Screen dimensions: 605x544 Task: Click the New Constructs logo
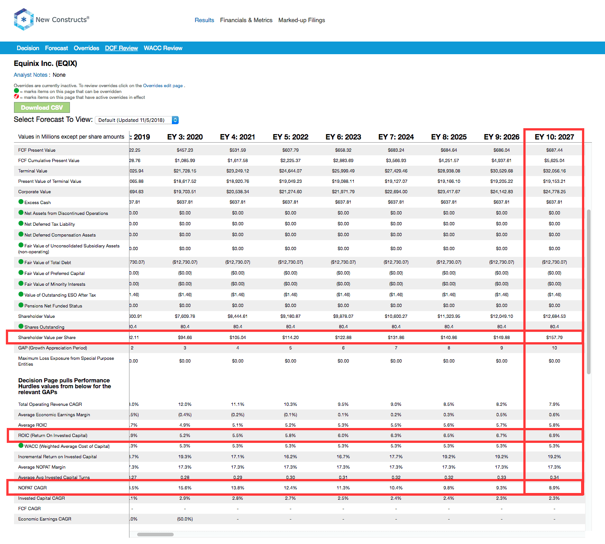point(51,19)
